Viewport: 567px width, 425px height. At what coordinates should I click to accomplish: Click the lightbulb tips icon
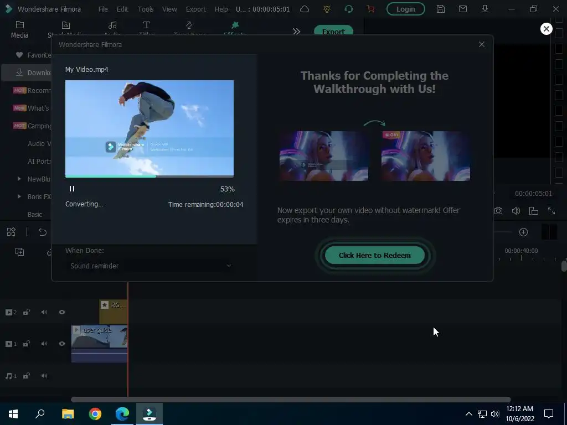point(327,9)
